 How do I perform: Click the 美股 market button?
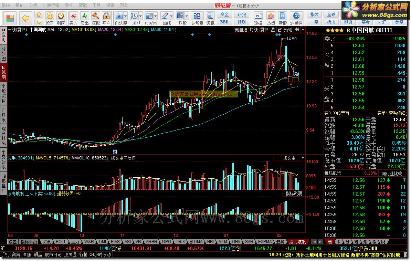399,22
